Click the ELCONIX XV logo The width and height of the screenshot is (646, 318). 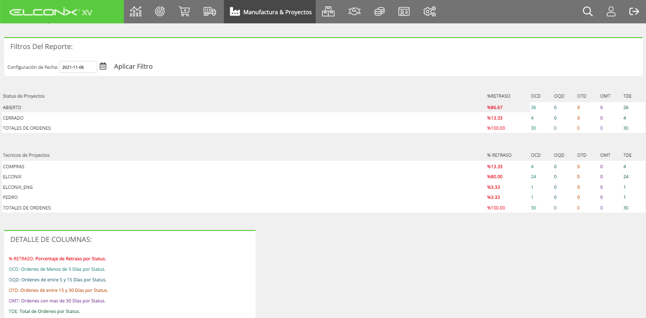51,12
